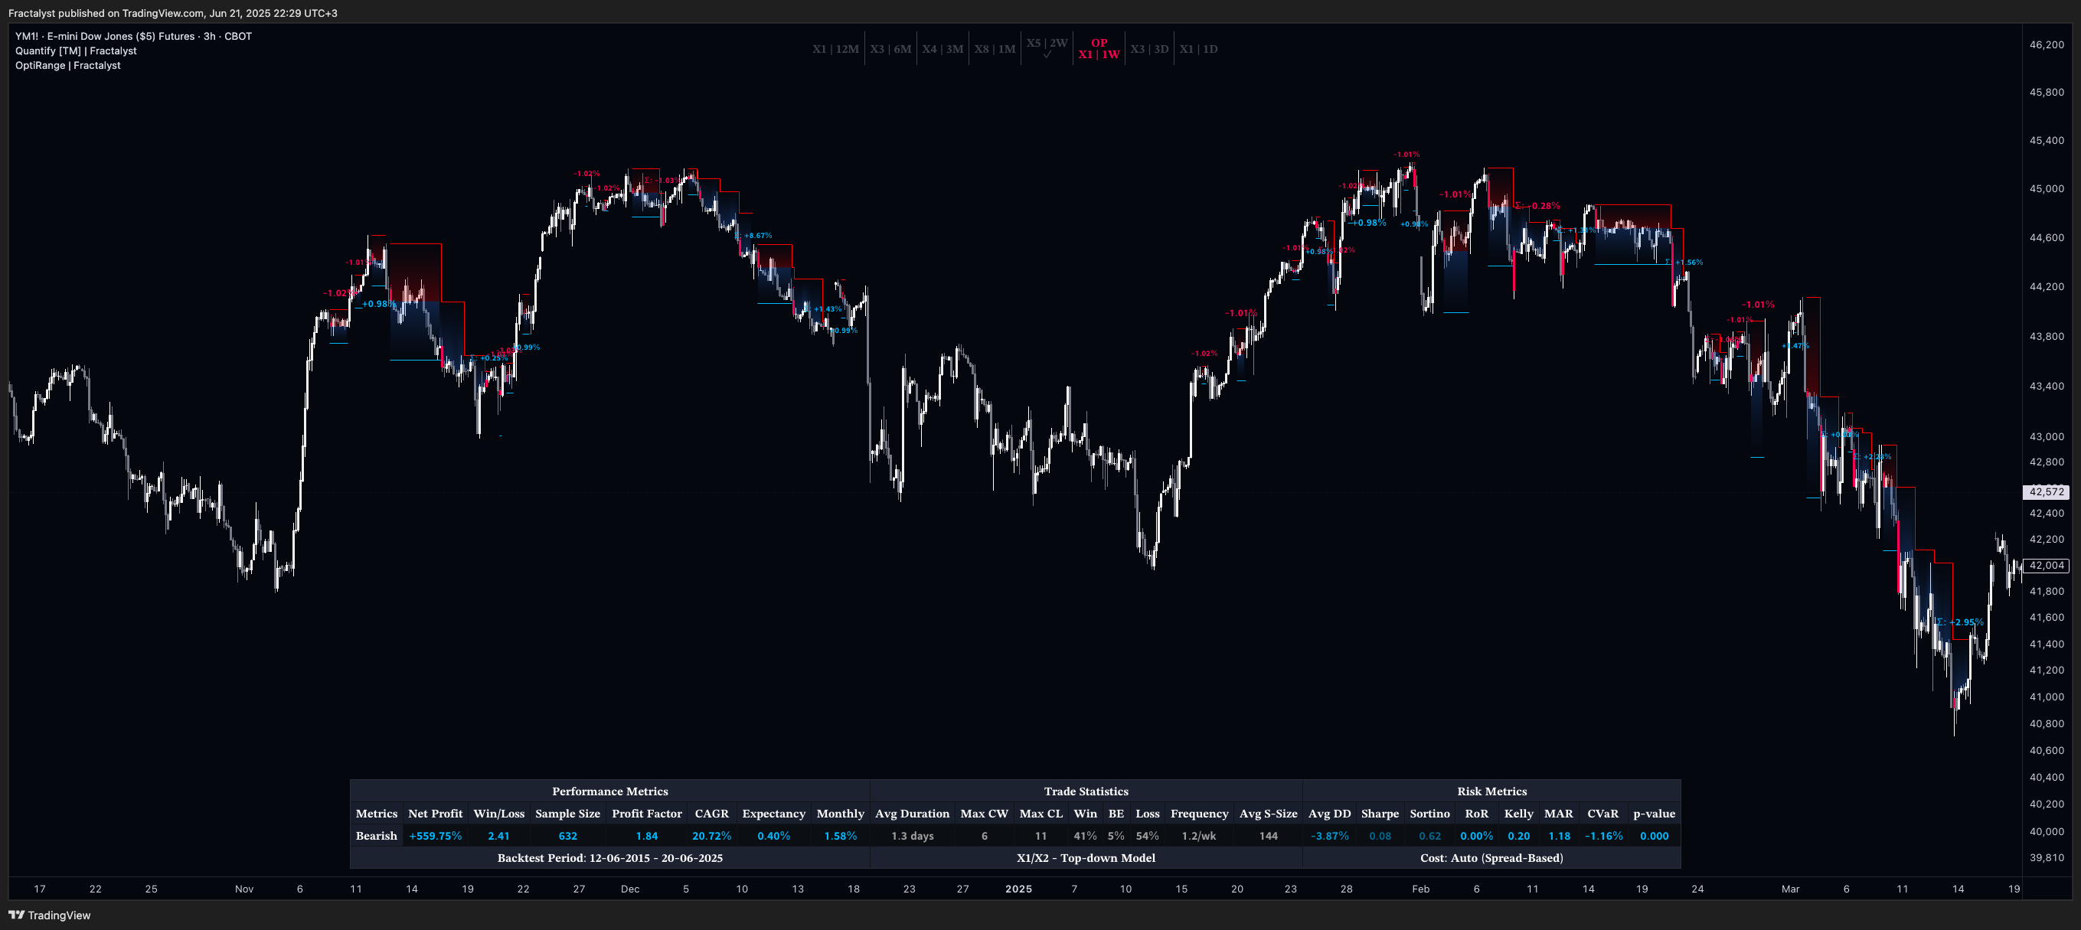Viewport: 2081px width, 930px height.
Task: Click the 42,572 price label on the axis
Action: (x=2047, y=491)
